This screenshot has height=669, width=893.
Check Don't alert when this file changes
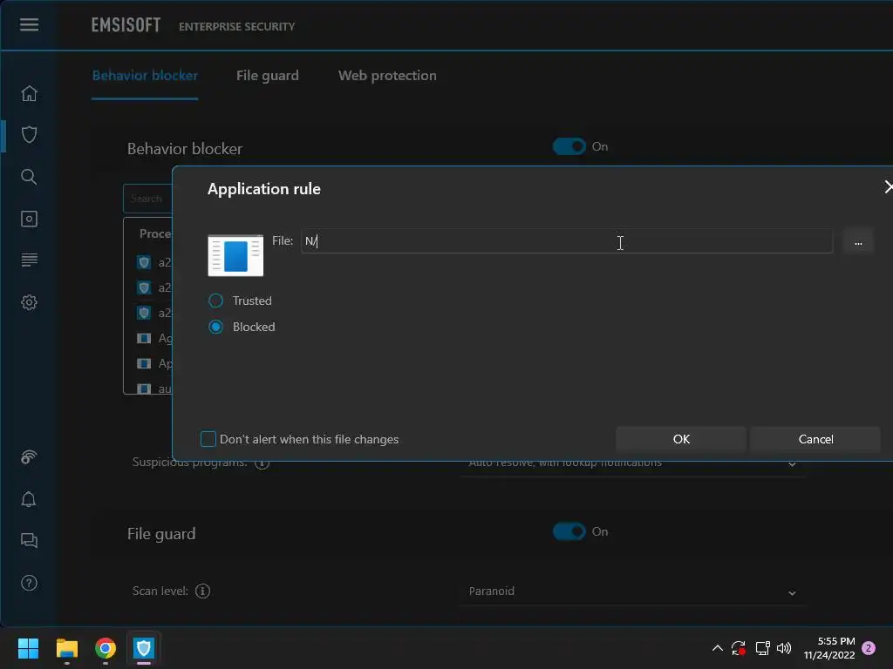[208, 439]
